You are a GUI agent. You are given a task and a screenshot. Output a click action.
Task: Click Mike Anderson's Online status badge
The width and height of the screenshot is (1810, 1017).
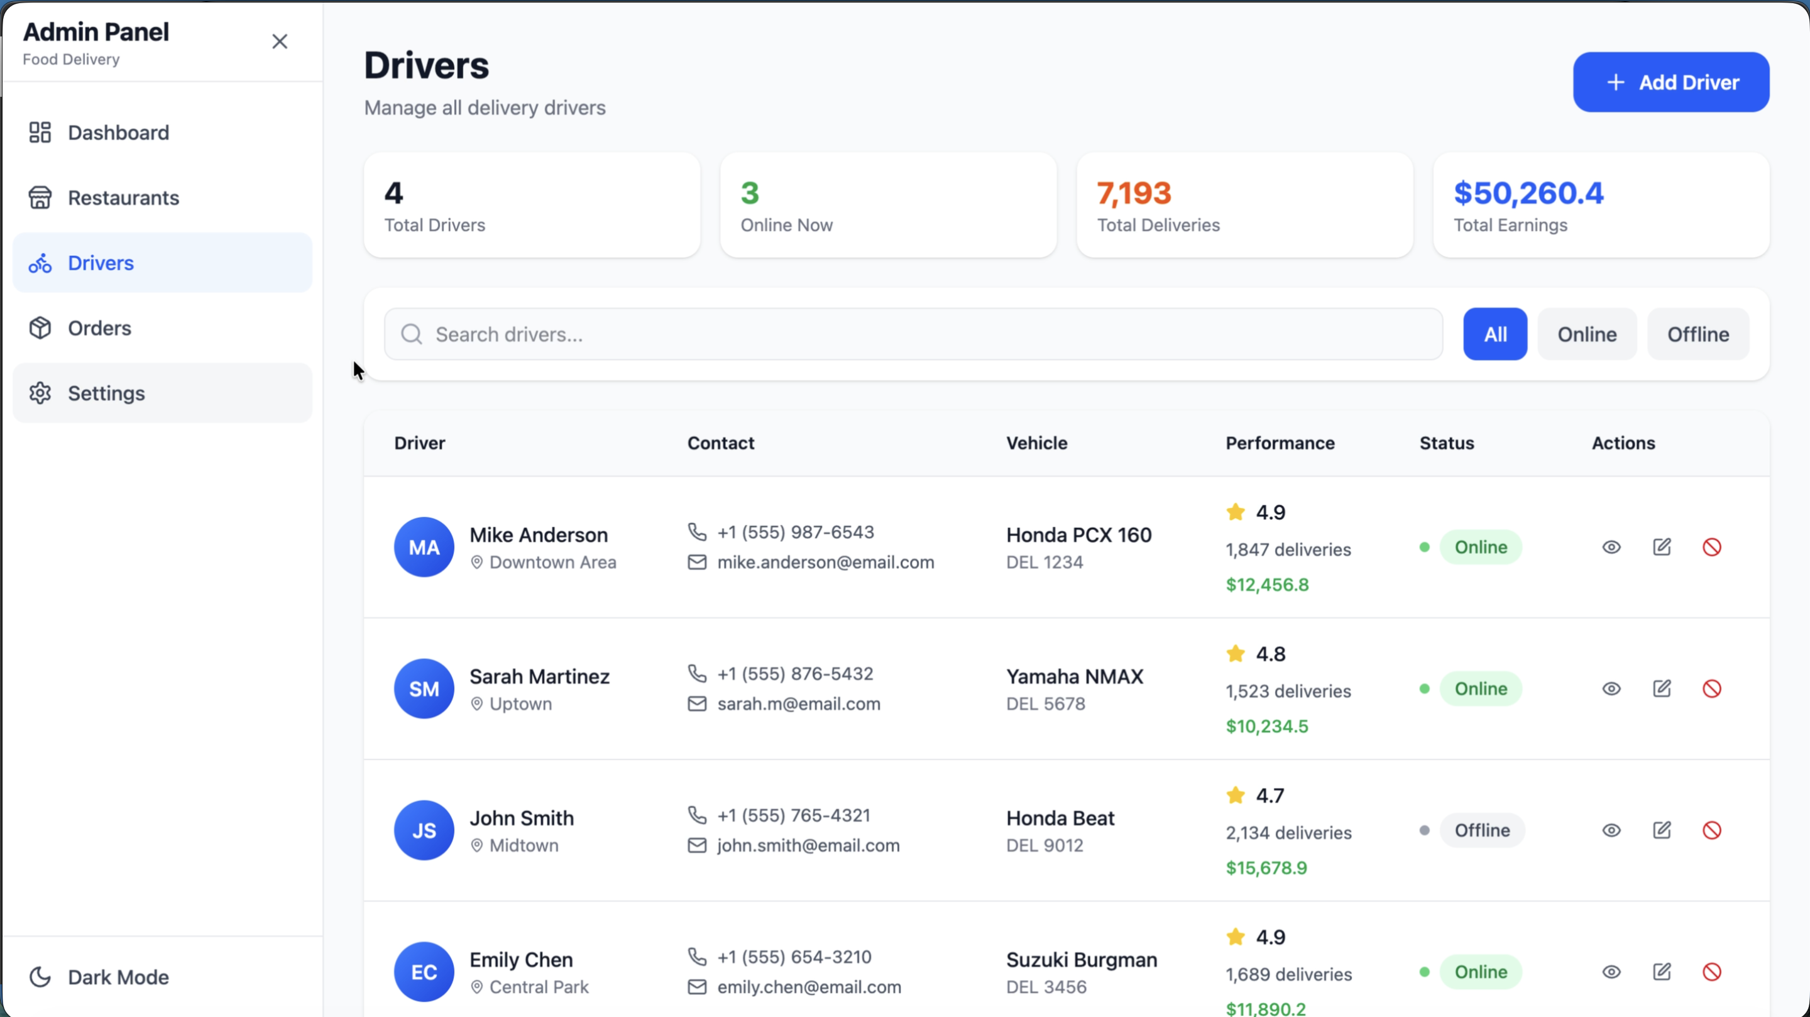(x=1481, y=547)
